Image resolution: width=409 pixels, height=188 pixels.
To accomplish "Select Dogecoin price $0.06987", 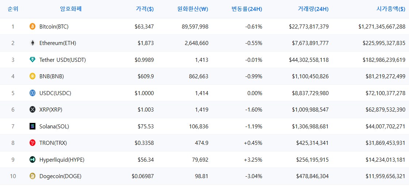I will tap(143, 176).
